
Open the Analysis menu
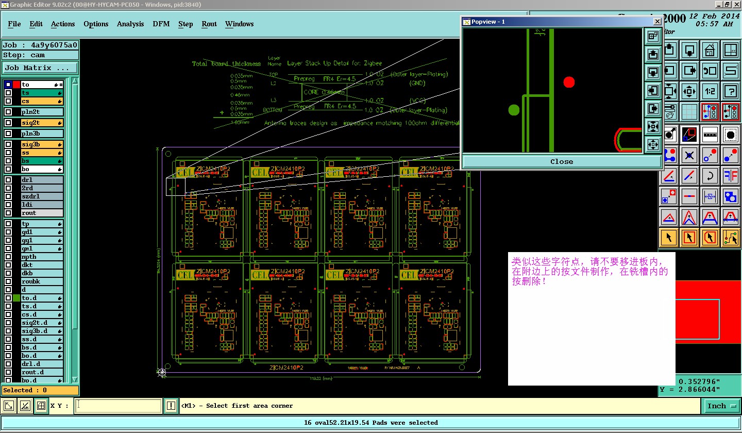(x=130, y=24)
